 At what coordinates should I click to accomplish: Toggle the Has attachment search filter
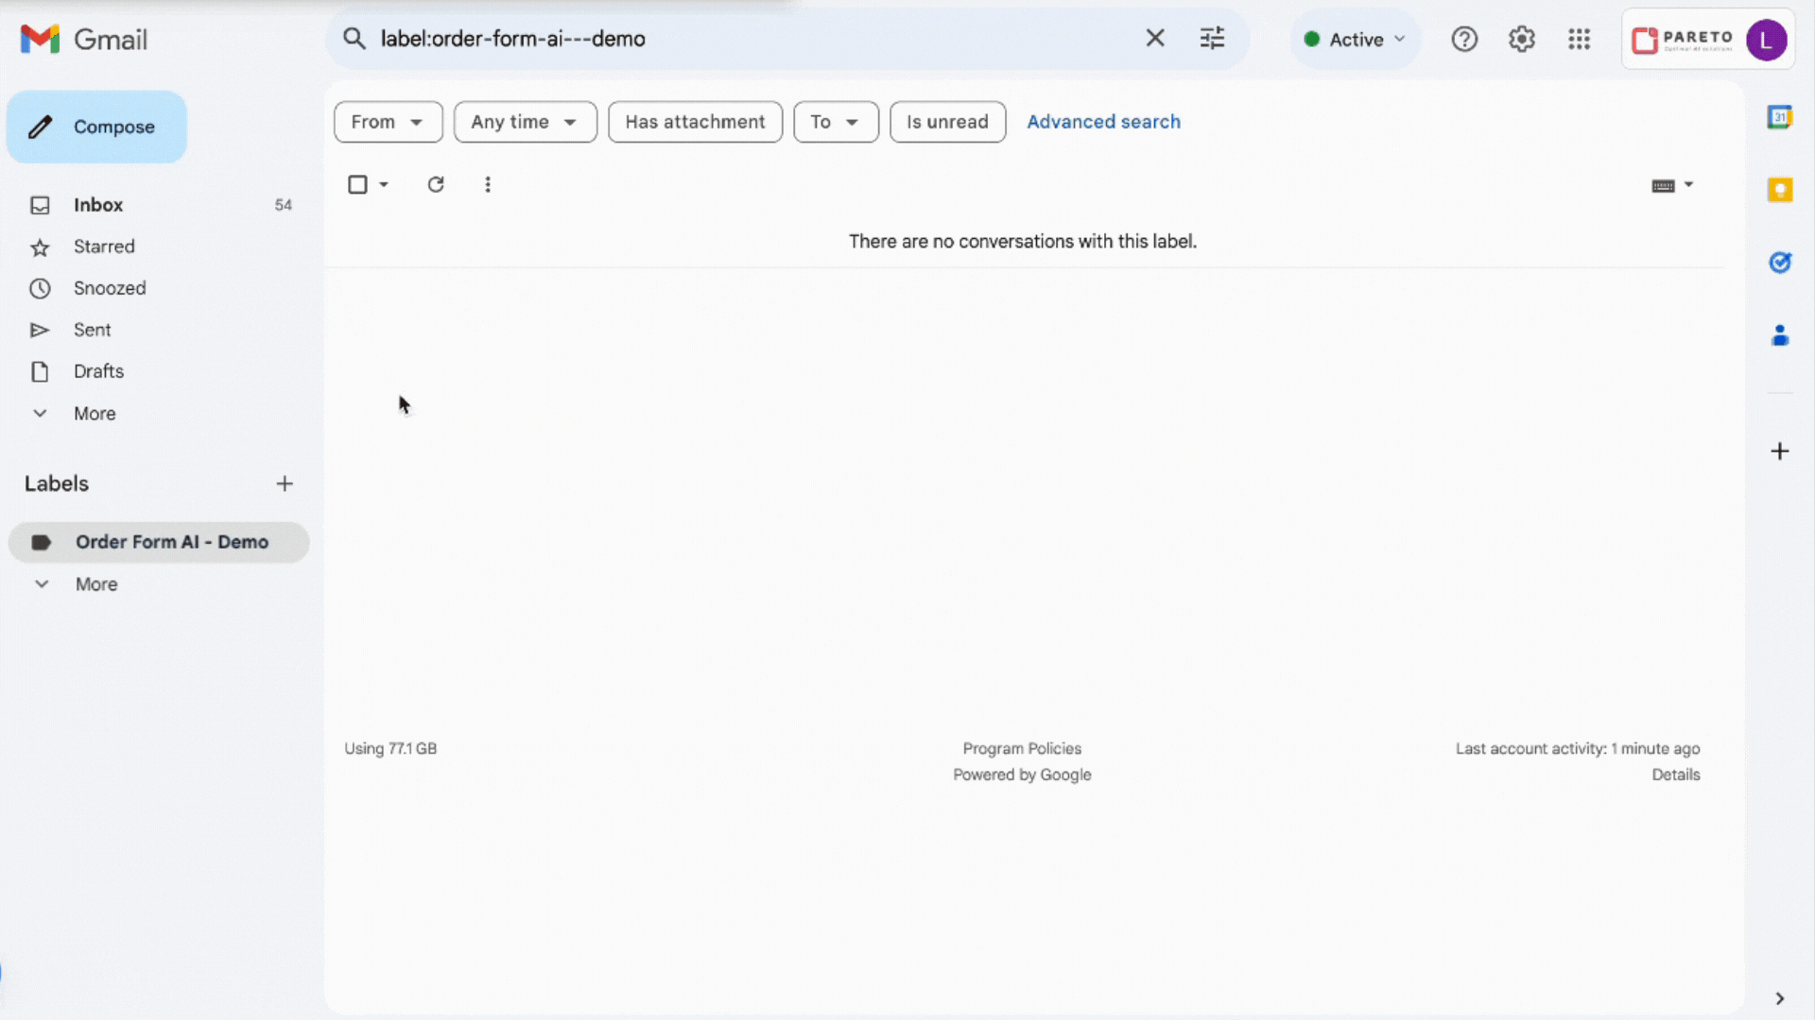point(695,122)
